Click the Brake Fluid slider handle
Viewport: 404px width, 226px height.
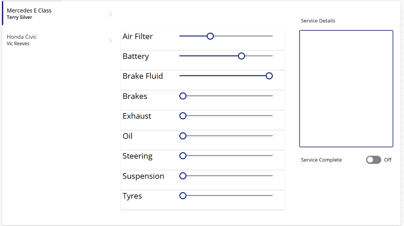[269, 76]
